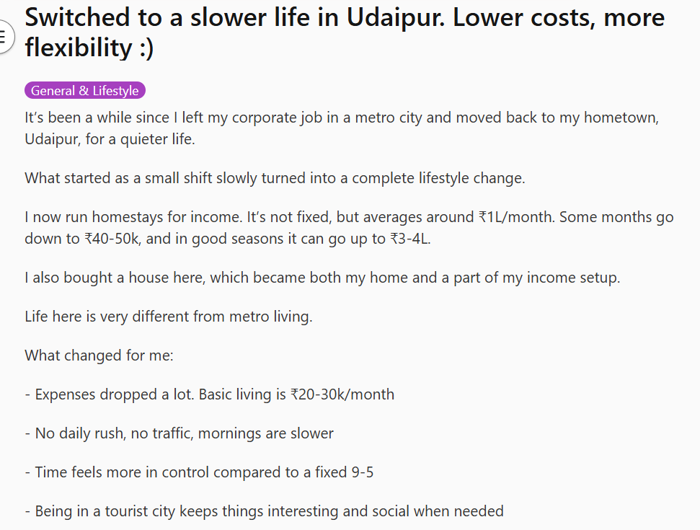
Task: Click the ₹3-4L good season amount
Action: click(x=409, y=239)
